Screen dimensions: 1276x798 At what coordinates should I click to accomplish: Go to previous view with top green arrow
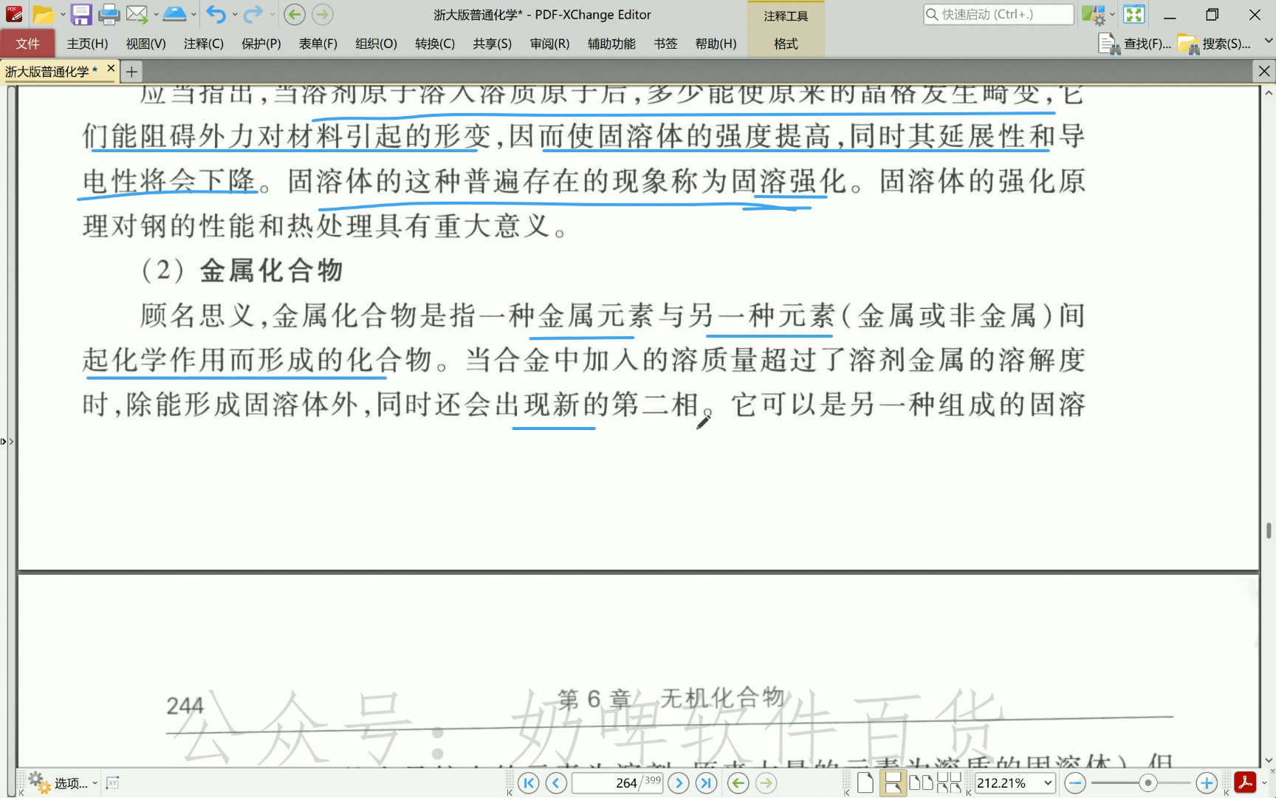(295, 14)
